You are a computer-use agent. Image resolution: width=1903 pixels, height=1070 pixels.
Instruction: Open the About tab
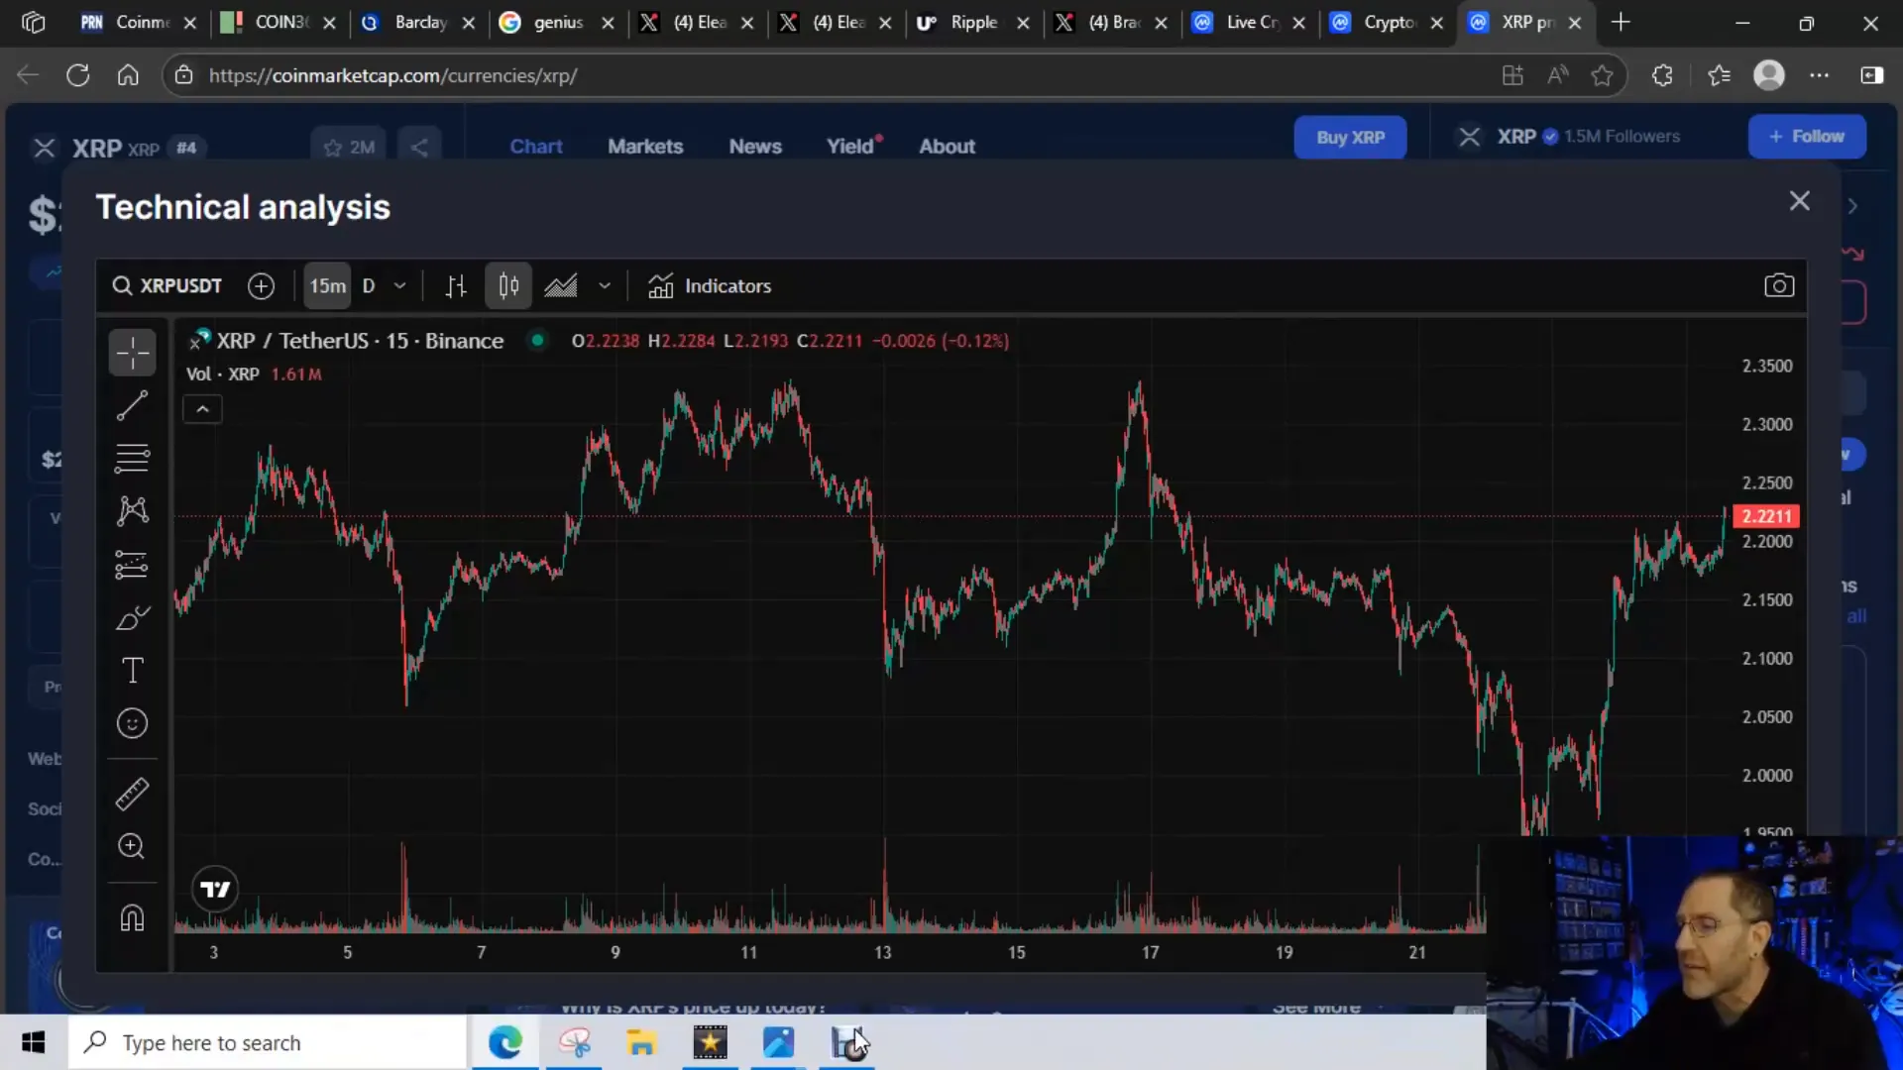point(947,146)
